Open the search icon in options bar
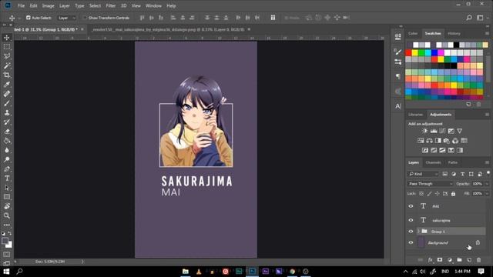This screenshot has width=493, height=277. tap(469, 18)
